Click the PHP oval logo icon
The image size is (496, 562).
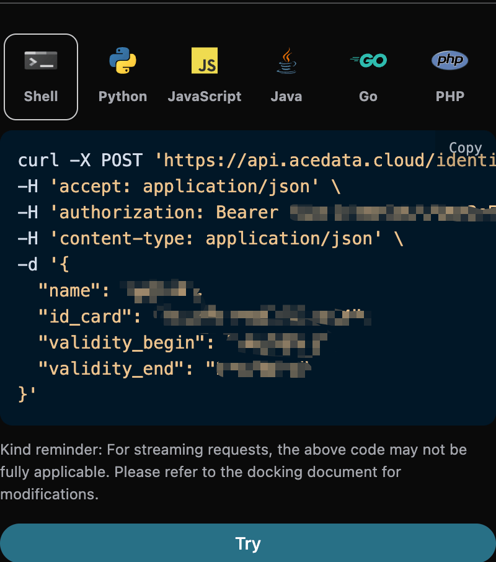(x=449, y=60)
